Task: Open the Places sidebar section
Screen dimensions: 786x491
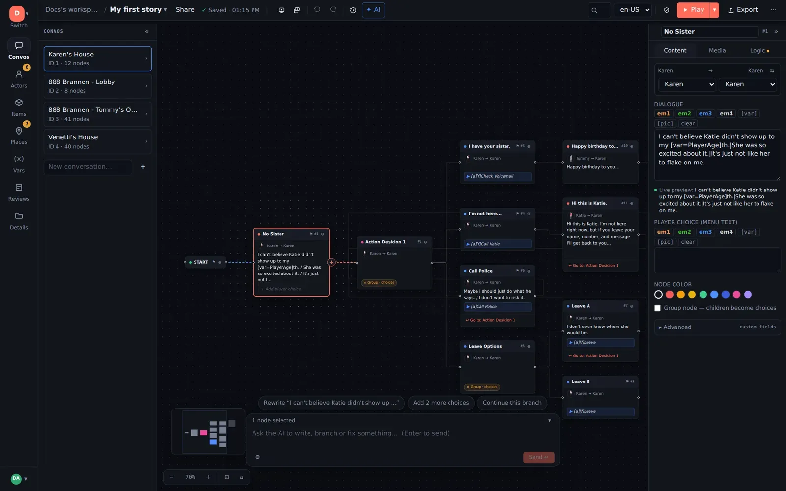Action: coord(19,135)
